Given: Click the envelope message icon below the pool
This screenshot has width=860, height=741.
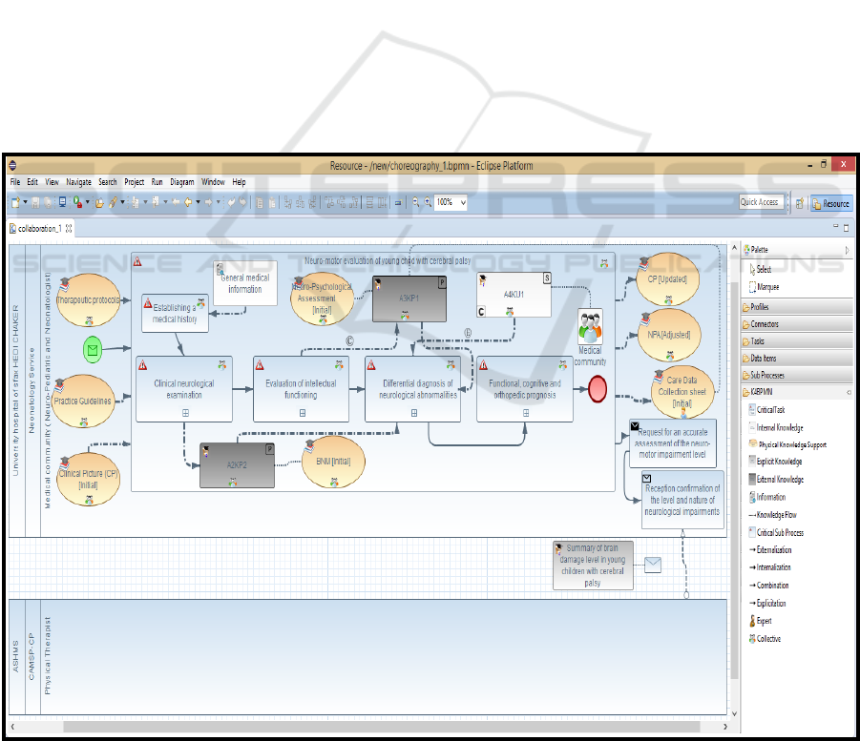Looking at the screenshot, I should [x=653, y=565].
